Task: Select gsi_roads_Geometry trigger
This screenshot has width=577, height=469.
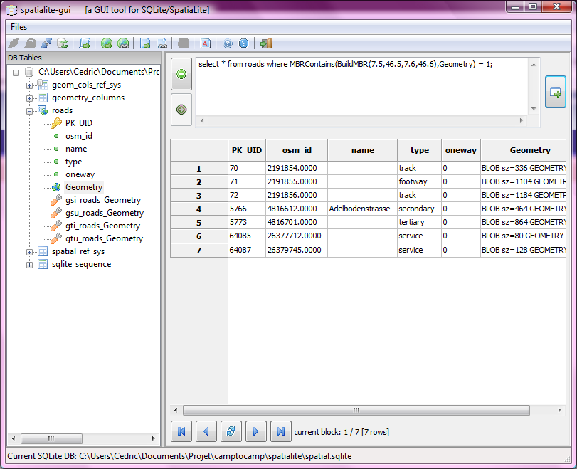Action: coord(103,200)
